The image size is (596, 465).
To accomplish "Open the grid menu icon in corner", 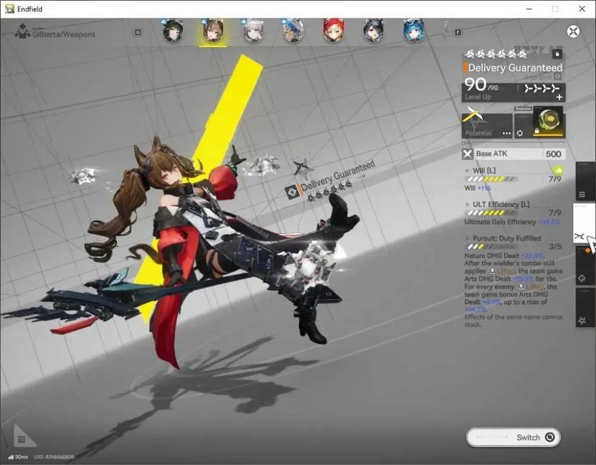I will [x=21, y=439].
